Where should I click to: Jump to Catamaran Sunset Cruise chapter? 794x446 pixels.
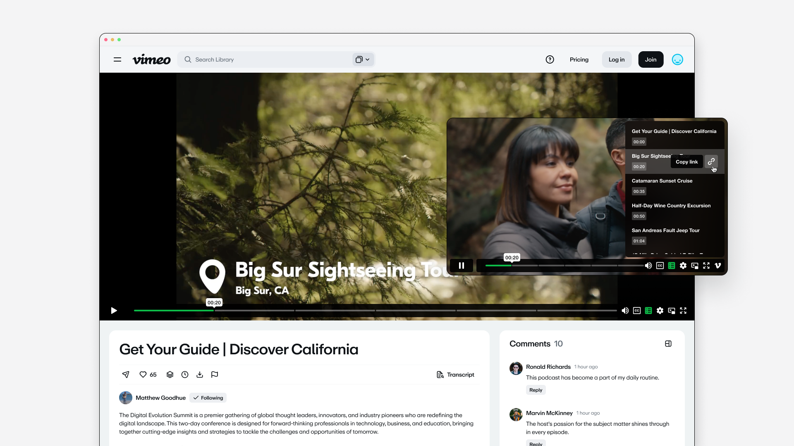(x=662, y=181)
